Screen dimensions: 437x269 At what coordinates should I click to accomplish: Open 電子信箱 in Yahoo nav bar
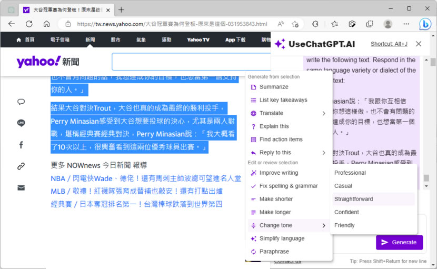coord(60,40)
